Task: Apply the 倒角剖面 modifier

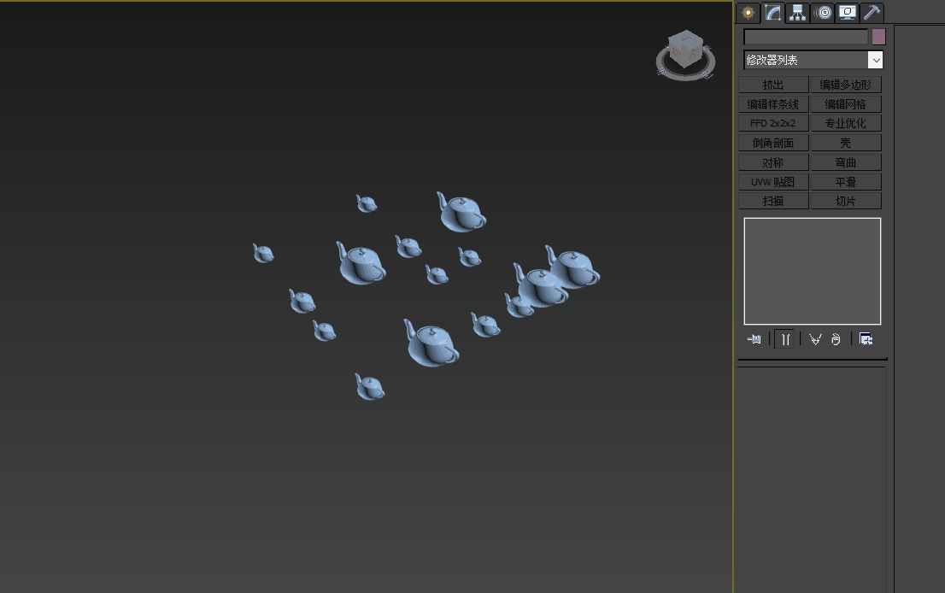Action: [x=773, y=143]
